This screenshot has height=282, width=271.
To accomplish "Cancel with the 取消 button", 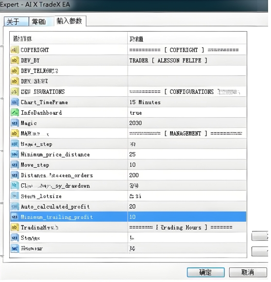I will (x=248, y=272).
